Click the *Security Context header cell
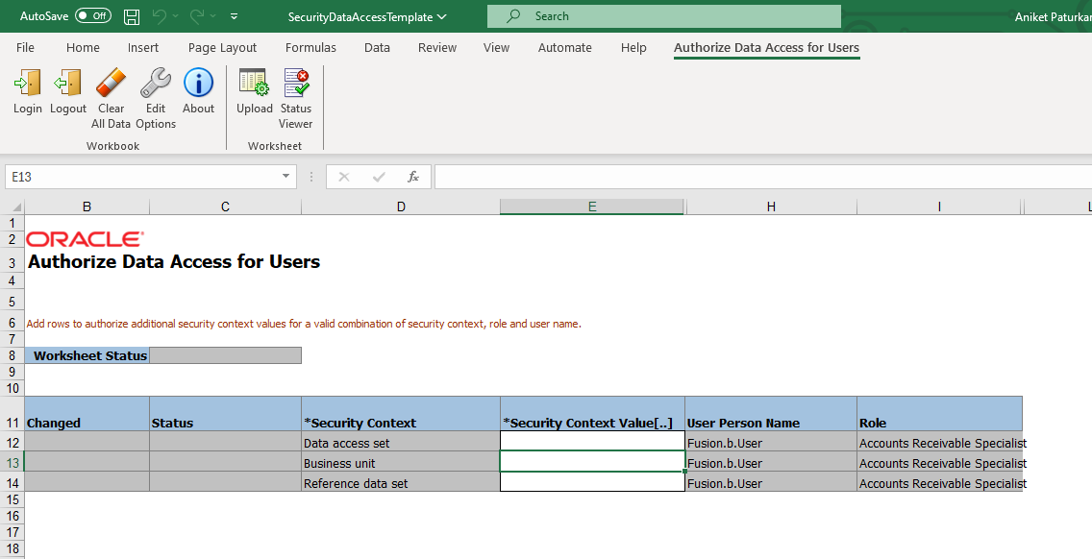Screen dimensions: 1092x559 (x=401, y=414)
